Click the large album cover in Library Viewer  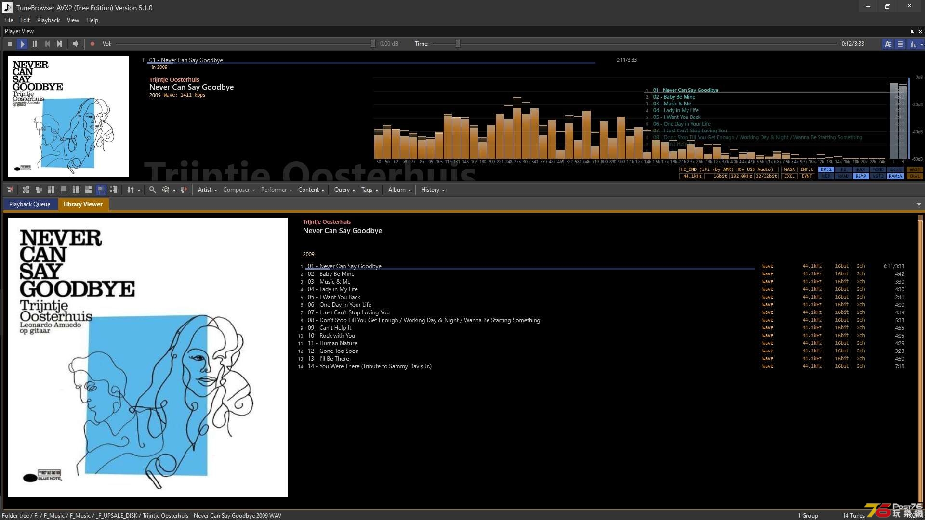tap(148, 357)
